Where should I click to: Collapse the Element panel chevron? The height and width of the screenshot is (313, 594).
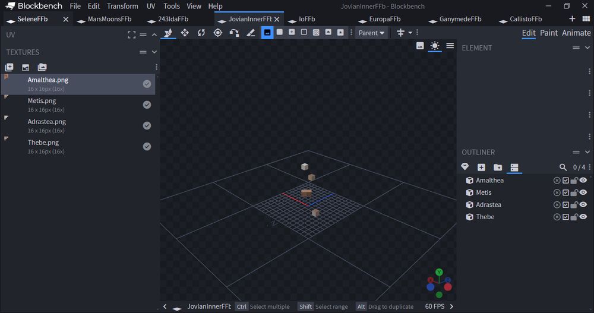587,48
